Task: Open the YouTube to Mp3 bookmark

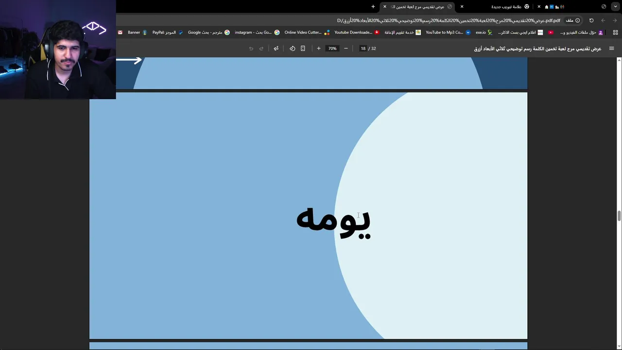Action: [x=448, y=33]
